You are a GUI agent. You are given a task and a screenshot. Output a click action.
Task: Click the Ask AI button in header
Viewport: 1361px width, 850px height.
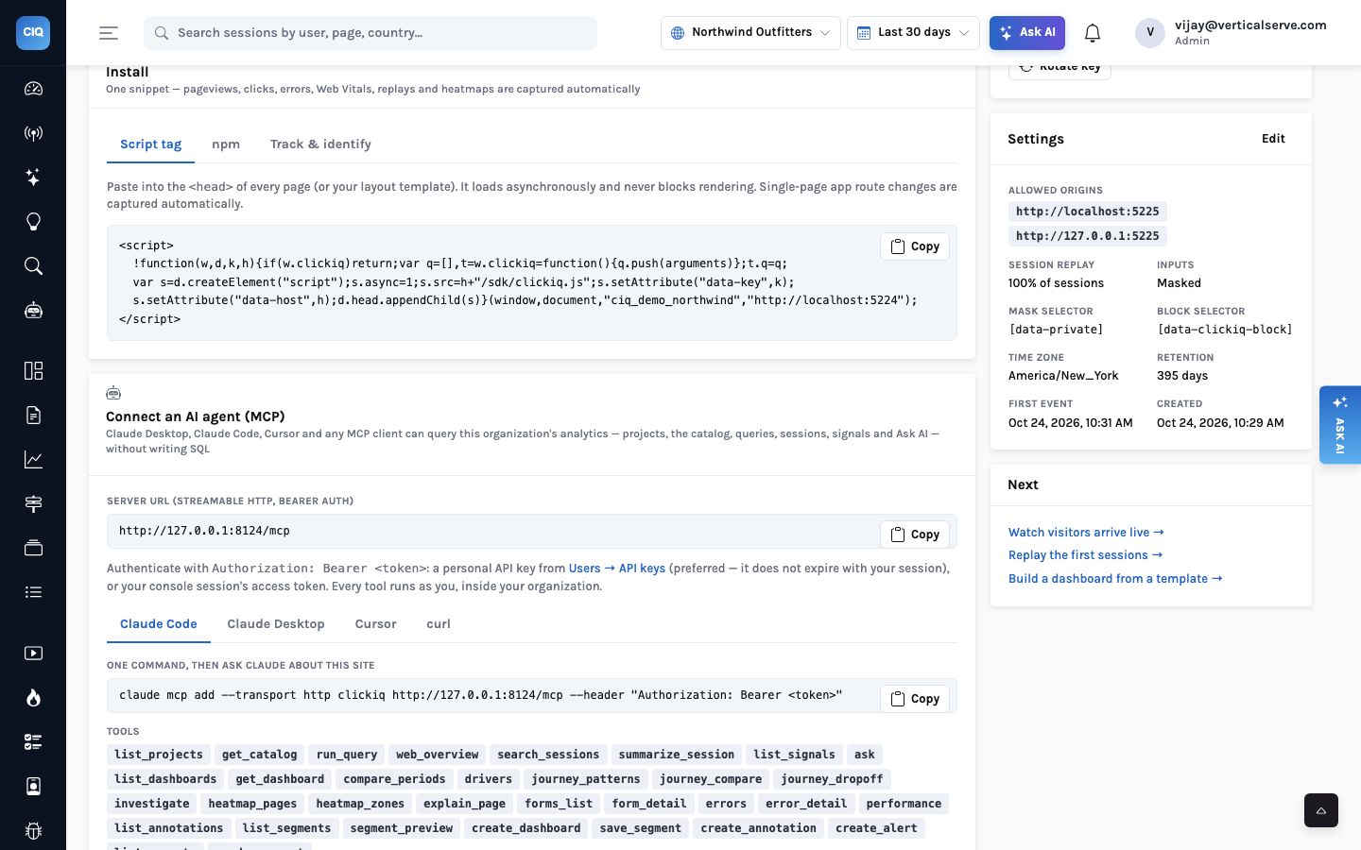[1027, 33]
